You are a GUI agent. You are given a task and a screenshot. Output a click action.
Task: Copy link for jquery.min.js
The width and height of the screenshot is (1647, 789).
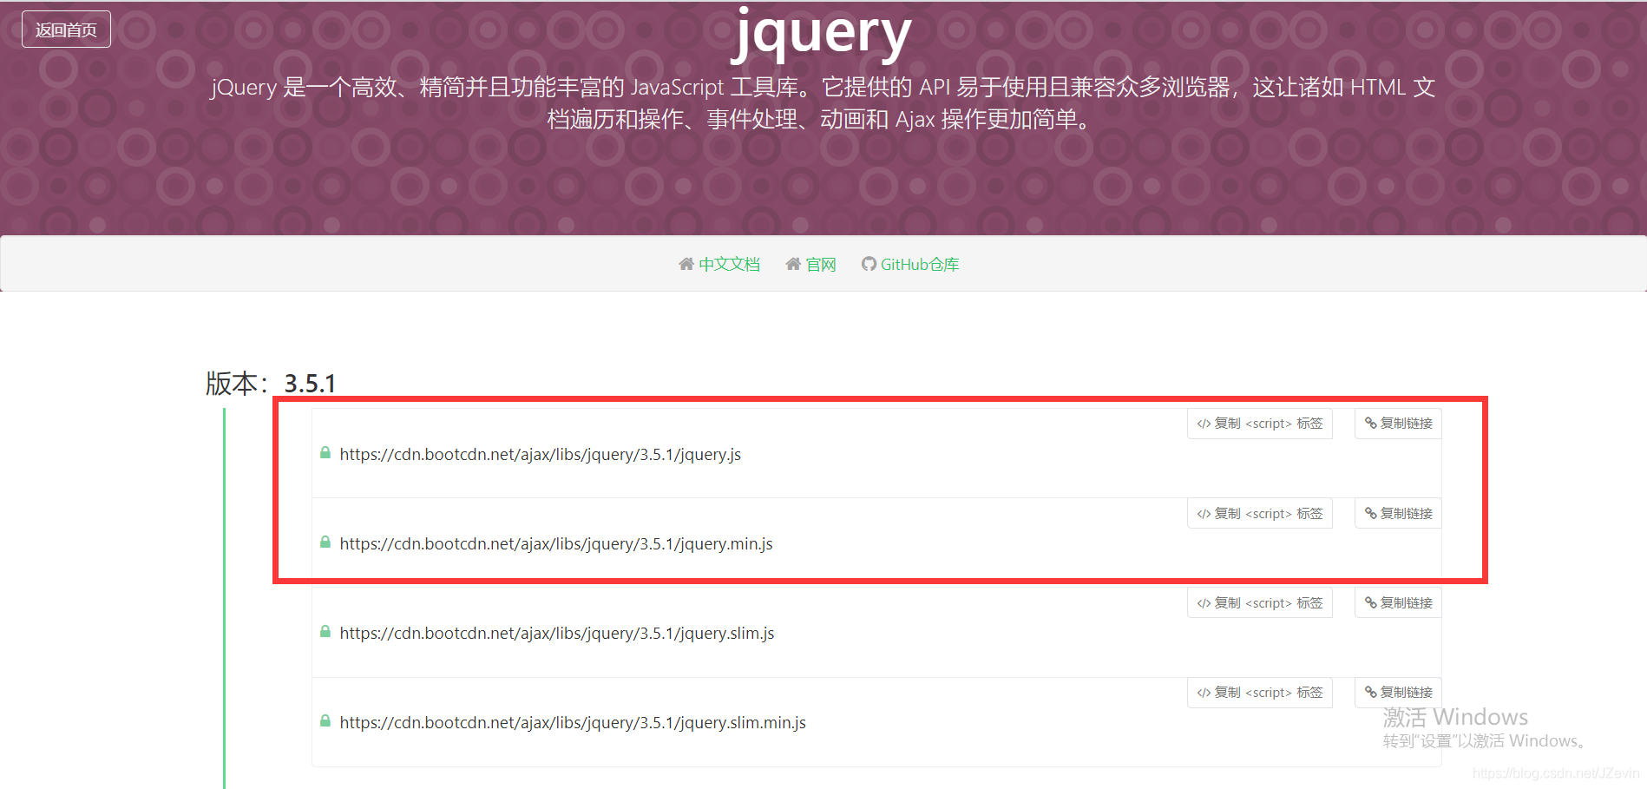(1398, 513)
